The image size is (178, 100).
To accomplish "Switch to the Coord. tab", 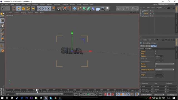I will [148, 46].
